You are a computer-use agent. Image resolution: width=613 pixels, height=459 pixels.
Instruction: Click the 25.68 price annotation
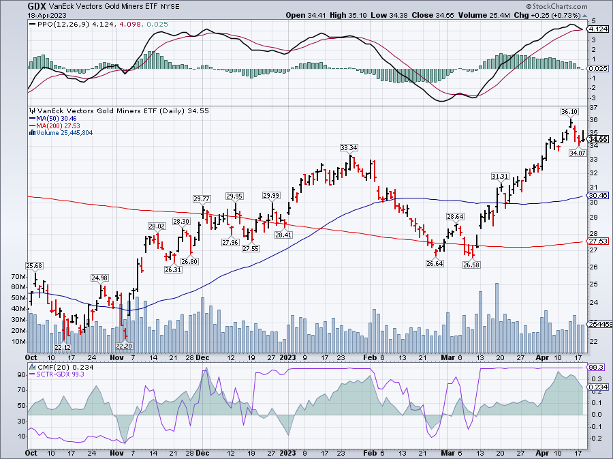[34, 266]
